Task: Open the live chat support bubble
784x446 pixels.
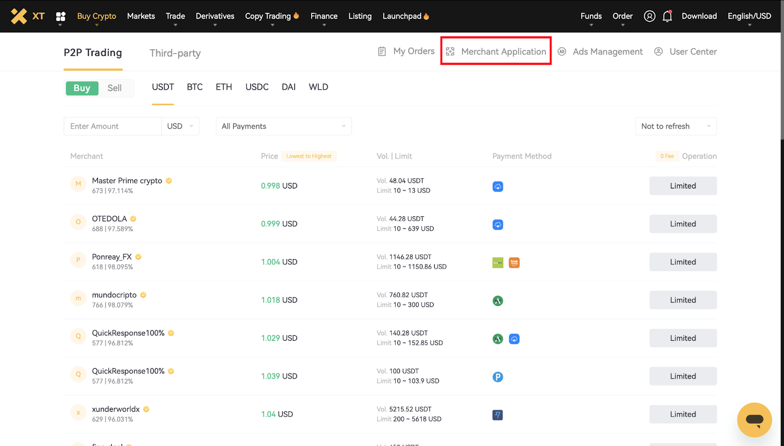Action: coord(754,420)
